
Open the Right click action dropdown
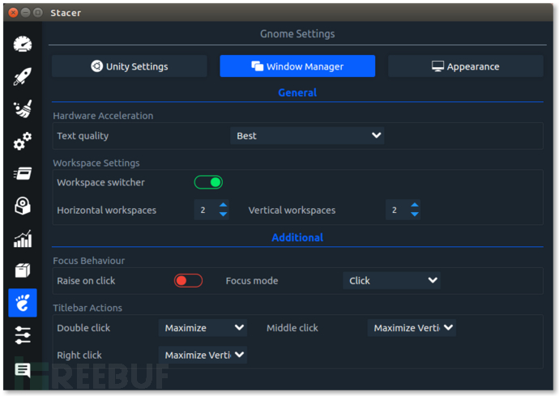(203, 355)
